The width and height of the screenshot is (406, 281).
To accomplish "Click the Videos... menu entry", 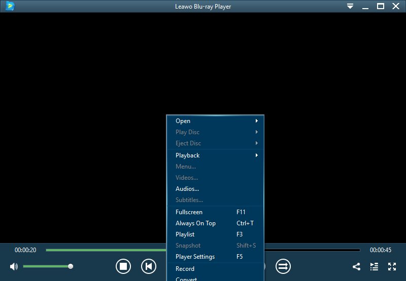I will [215, 177].
